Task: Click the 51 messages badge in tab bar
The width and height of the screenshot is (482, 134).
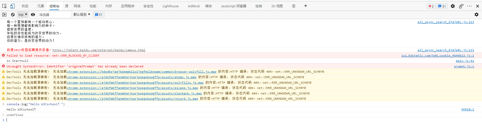Action: 442,6
